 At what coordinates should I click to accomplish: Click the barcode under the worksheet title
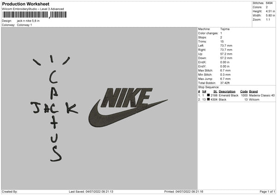pos(35,15)
